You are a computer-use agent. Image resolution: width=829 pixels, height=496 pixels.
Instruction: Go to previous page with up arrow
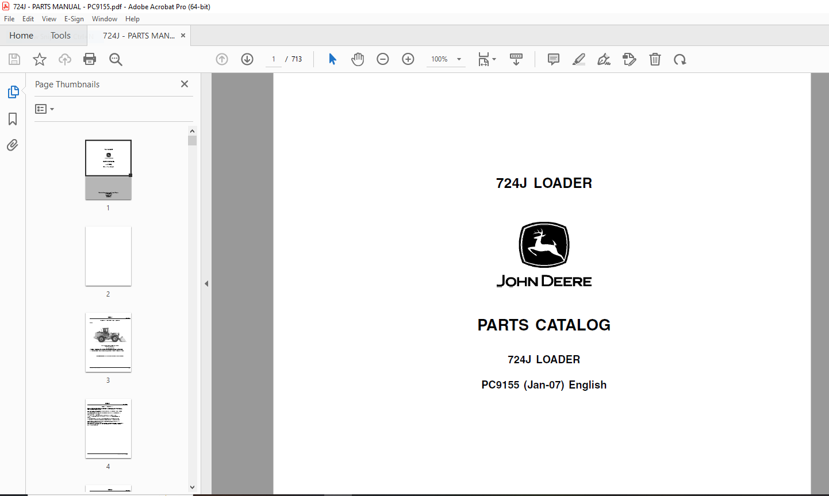coord(222,59)
